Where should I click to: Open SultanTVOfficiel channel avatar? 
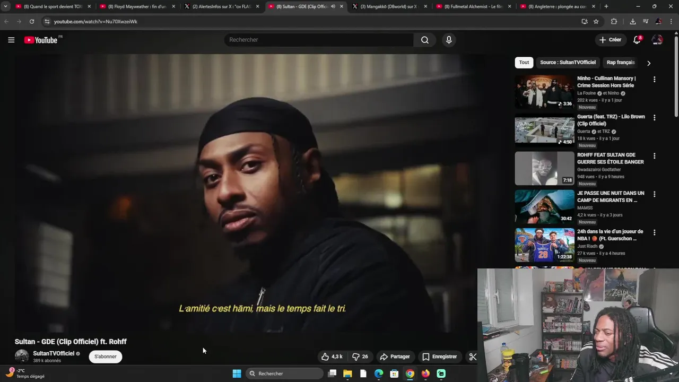click(22, 357)
